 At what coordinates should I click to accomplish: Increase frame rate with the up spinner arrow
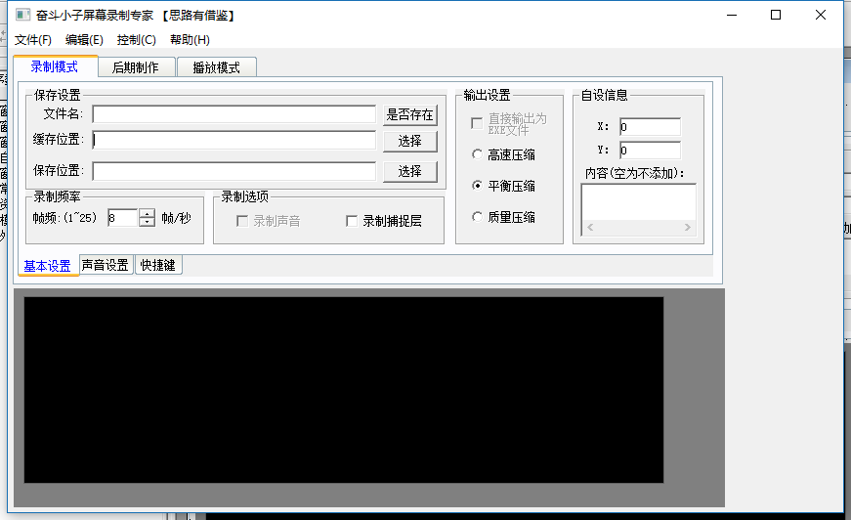click(x=148, y=213)
